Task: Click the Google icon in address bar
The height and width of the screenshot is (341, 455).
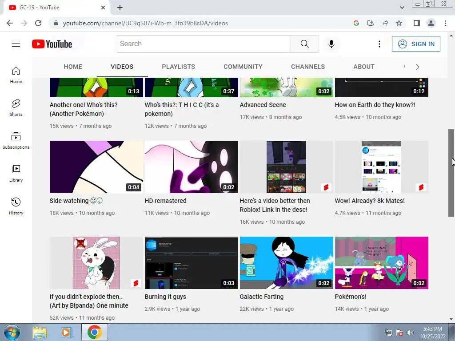Action: 356,23
